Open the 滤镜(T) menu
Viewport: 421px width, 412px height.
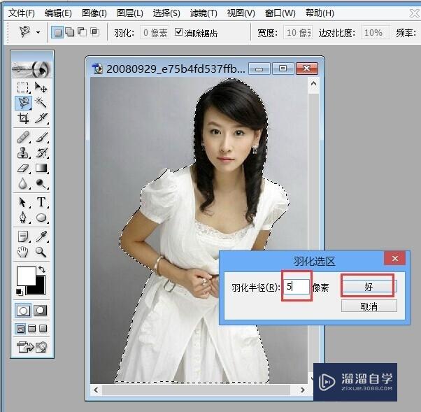pos(204,13)
